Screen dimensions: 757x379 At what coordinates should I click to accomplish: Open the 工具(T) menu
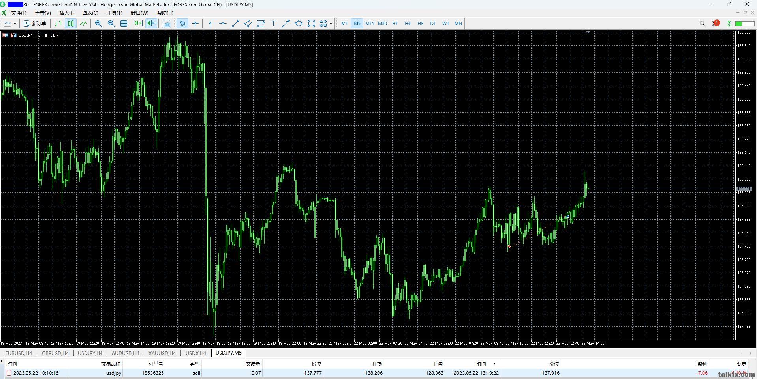[115, 13]
